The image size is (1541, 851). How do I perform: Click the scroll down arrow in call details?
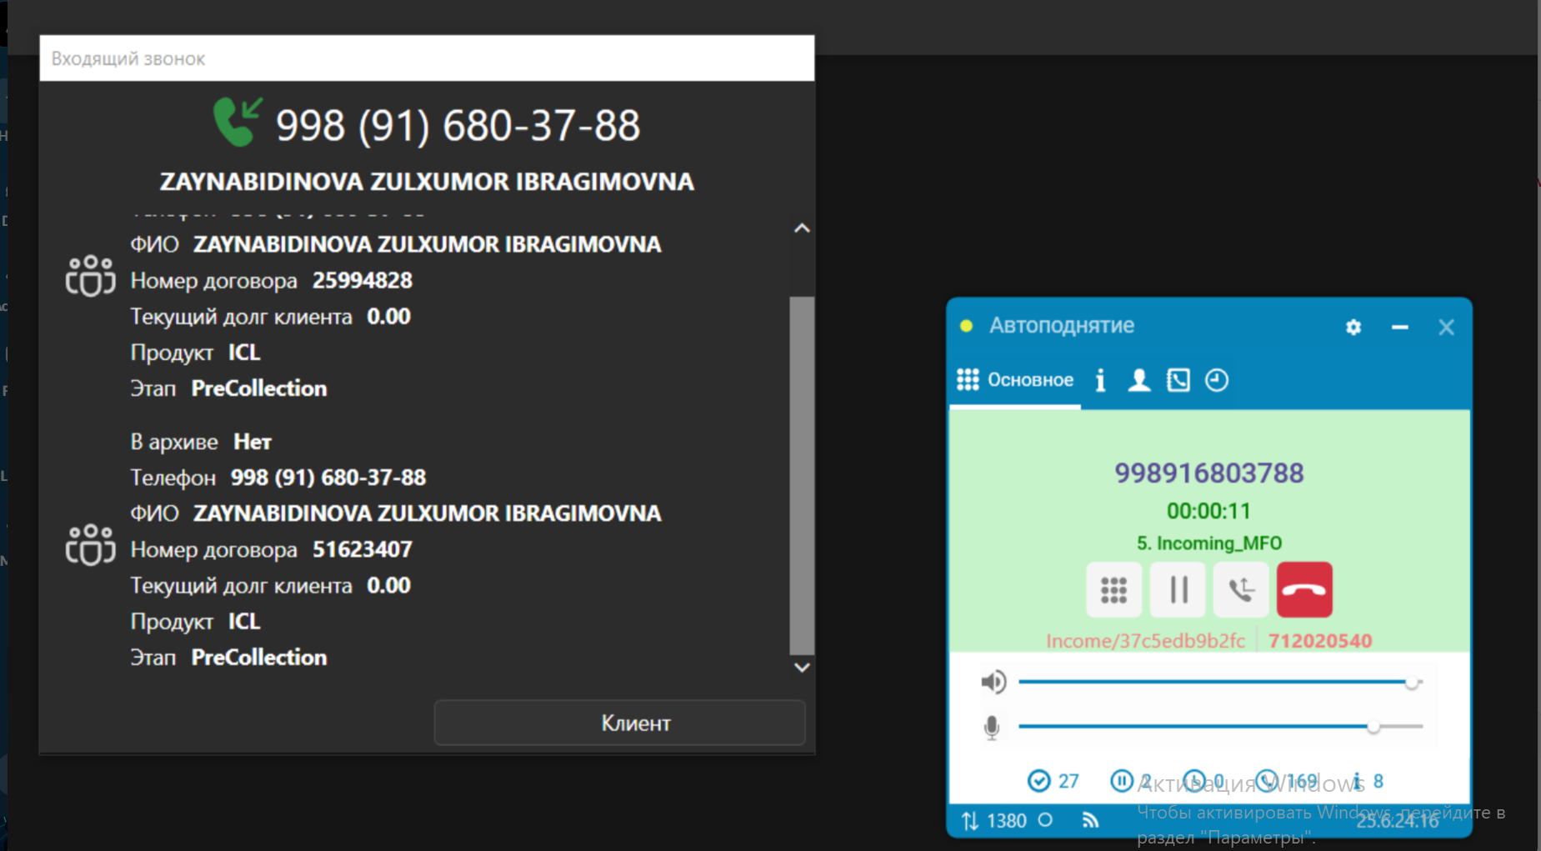802,667
